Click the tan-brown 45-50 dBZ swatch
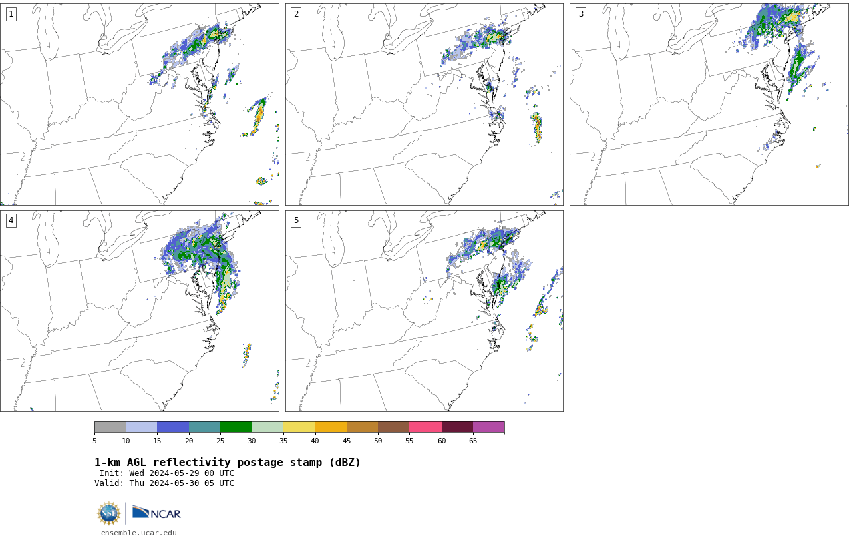855x540 pixels. [x=362, y=427]
